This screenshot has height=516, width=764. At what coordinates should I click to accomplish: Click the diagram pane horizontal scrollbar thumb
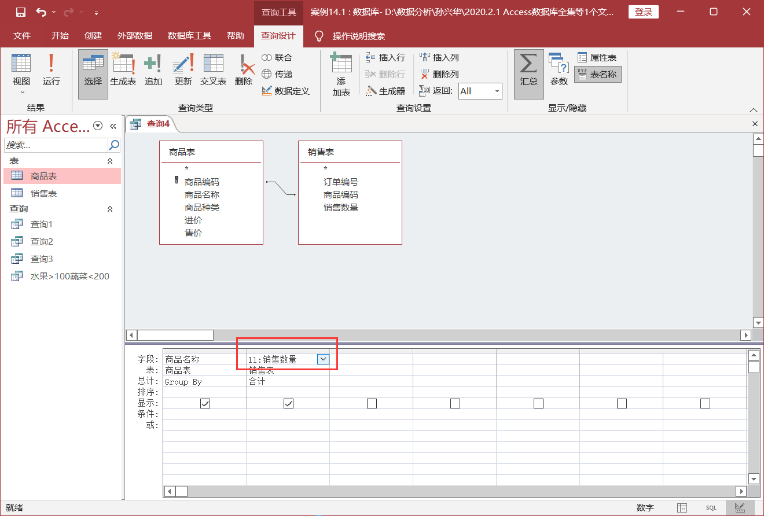tap(175, 335)
